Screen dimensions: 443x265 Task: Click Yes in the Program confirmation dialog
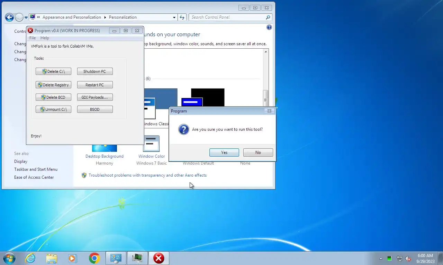click(224, 153)
